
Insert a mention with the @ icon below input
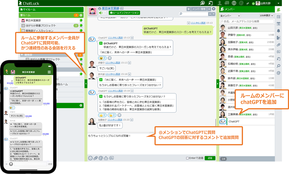pyautogui.click(x=101, y=158)
